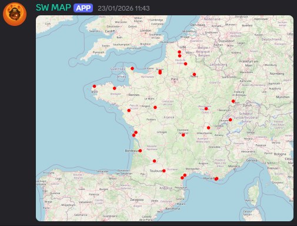Image resolution: width=297 pixels, height=226 pixels.
Task: Click the red marker near Lausanne
Action: pyautogui.click(x=231, y=119)
